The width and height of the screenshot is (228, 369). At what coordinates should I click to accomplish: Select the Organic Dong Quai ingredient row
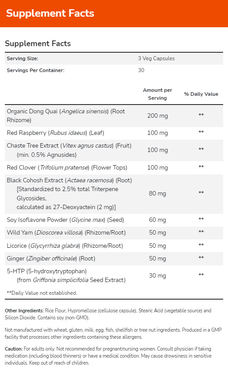tap(114, 116)
